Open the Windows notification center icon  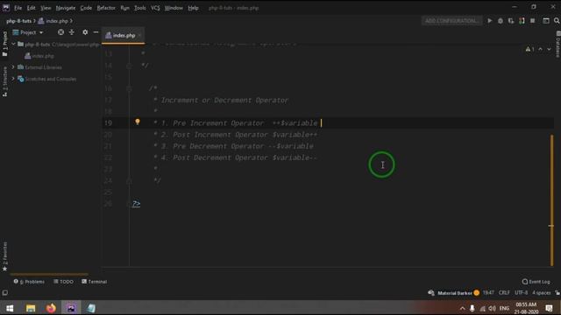[549, 308]
